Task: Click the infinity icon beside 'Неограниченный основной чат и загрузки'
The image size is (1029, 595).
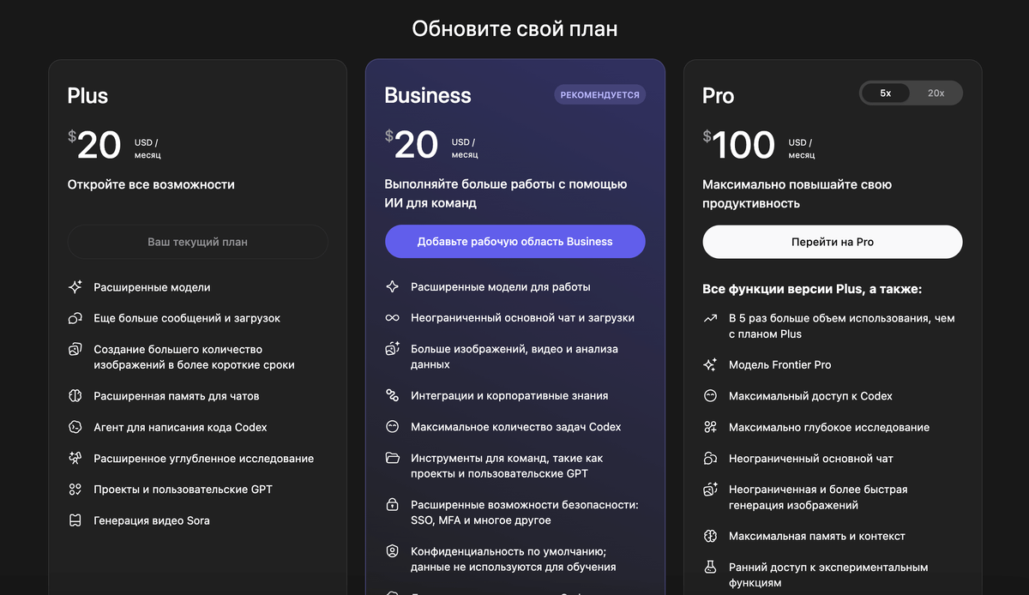Action: coord(393,317)
